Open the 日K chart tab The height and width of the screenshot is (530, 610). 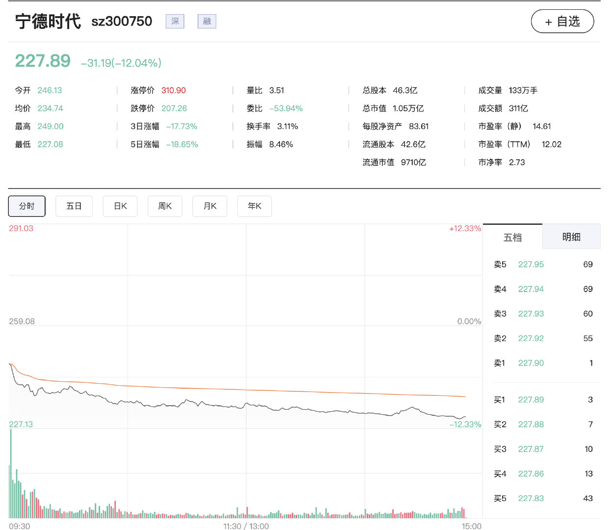click(120, 206)
